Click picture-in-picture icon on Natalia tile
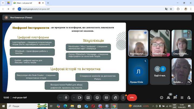This screenshot has width=194, height=109. coord(189,82)
